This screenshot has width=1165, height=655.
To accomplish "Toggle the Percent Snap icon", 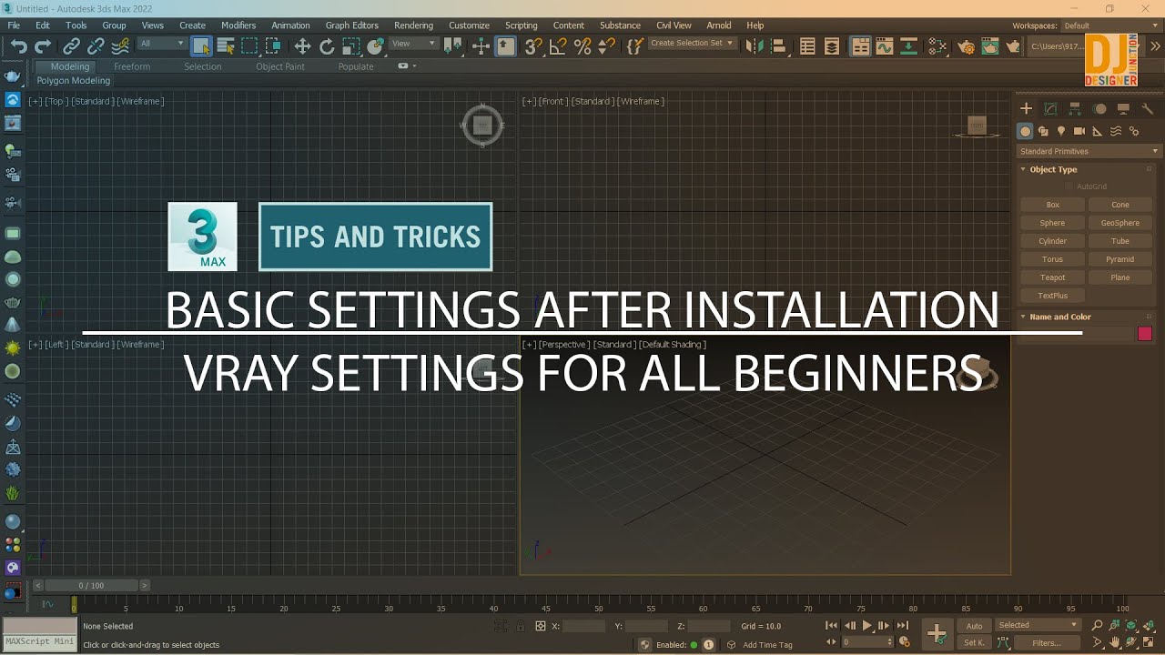I will 582,46.
